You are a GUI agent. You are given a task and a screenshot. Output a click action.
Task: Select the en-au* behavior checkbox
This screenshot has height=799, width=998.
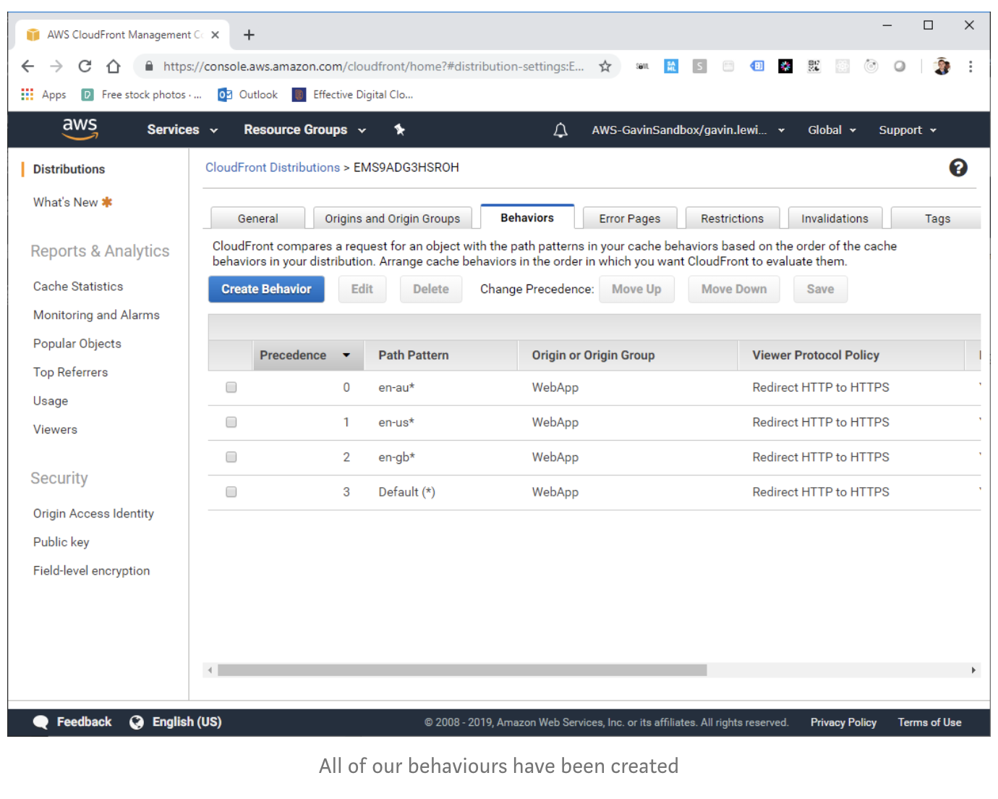click(231, 387)
